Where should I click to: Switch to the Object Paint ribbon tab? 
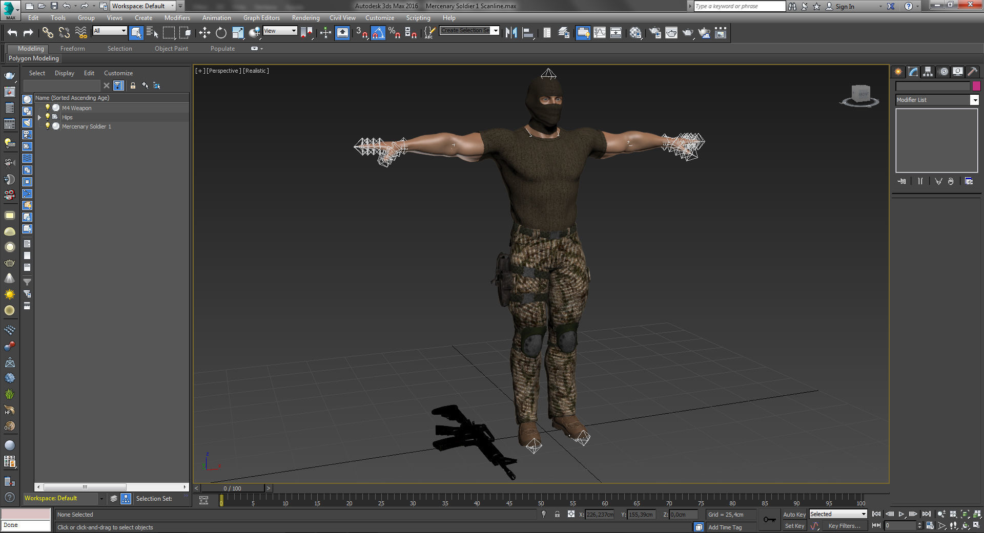(171, 49)
